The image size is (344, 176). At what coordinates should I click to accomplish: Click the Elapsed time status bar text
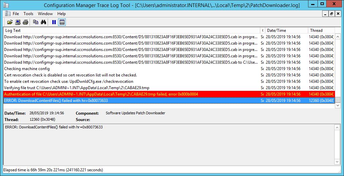coord(53,170)
